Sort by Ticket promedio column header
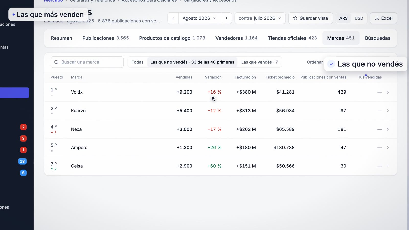 coord(280,77)
